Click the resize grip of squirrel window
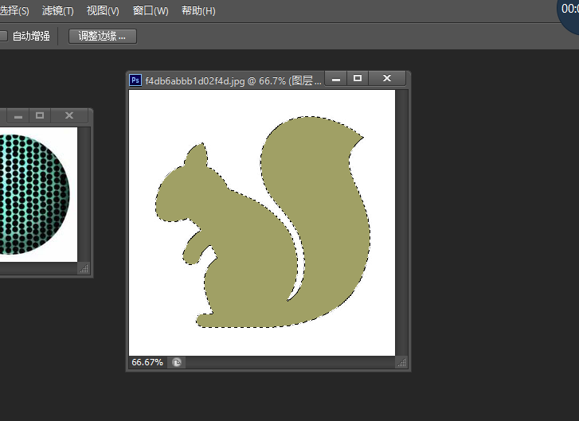 [x=401, y=363]
